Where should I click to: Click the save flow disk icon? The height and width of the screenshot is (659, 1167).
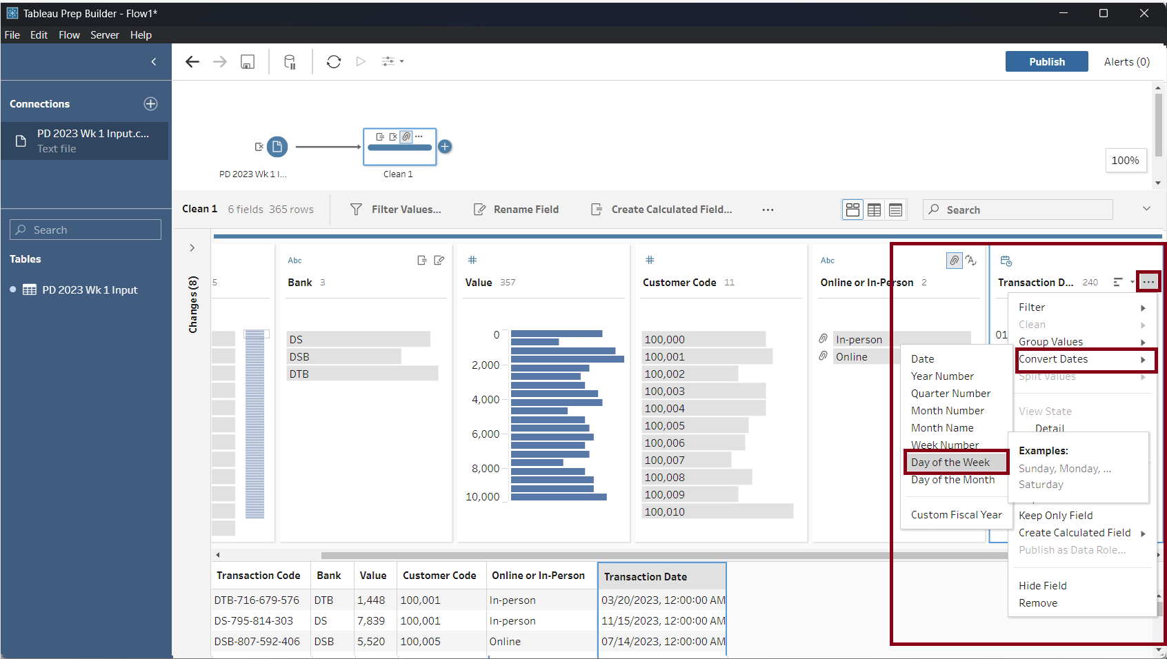(248, 62)
